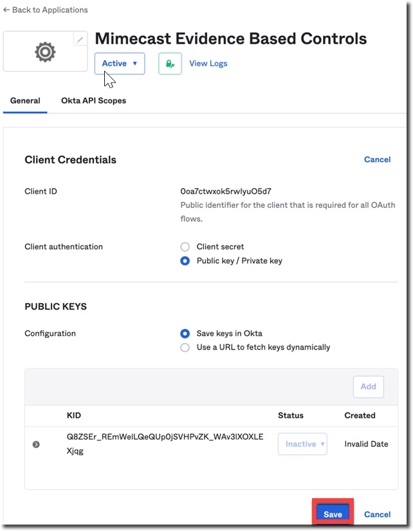This screenshot has height=531, width=413.
Task: Click the pencil edit icon on app logo
Action: tap(79, 39)
